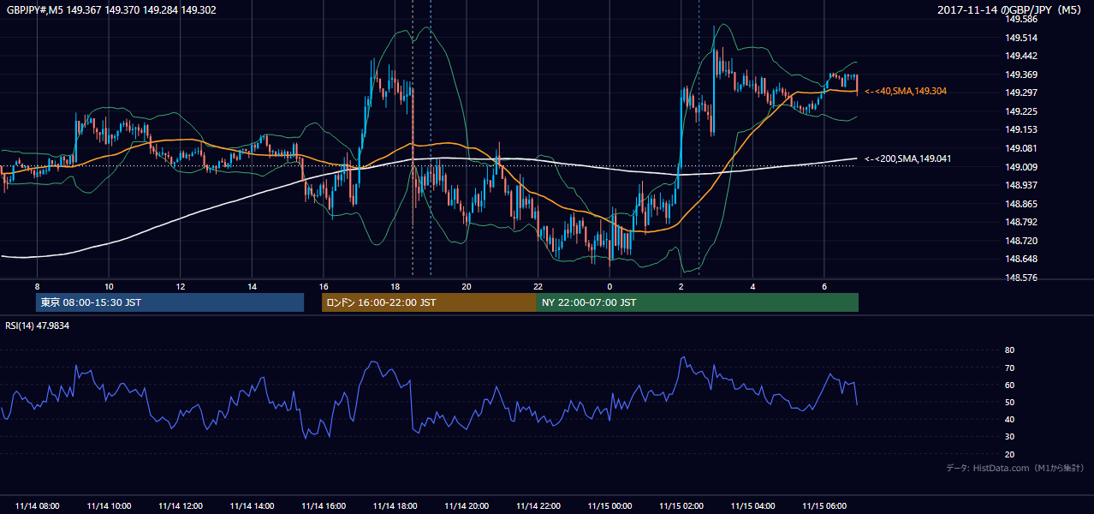
Task: Click RSI axis value 80
Action: point(1009,350)
